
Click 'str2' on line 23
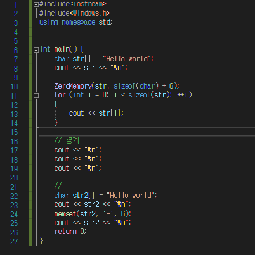(x=91, y=204)
